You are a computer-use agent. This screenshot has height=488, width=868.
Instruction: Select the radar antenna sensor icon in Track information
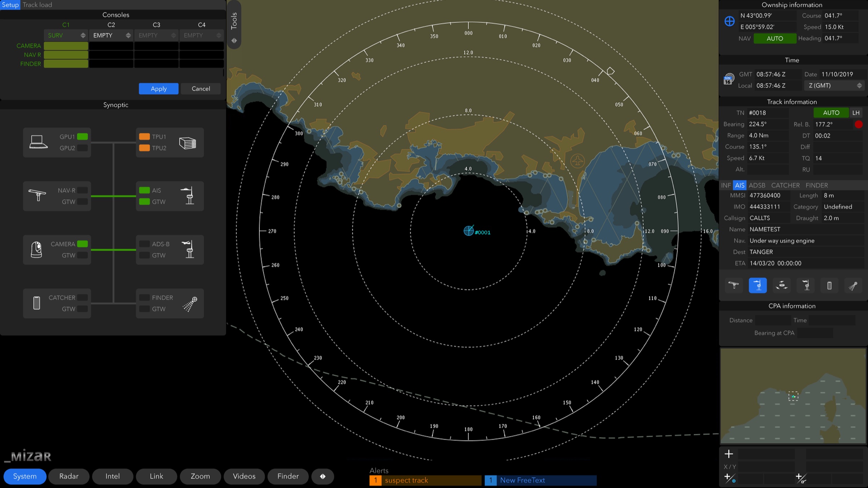point(734,285)
